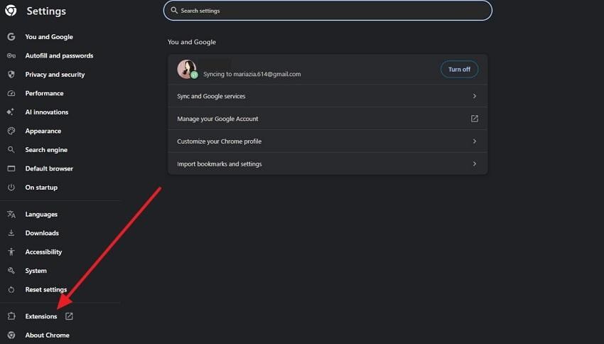Screen dimensions: 604x344
Task: Click the Reset settings circular arrow icon
Action: pos(11,289)
